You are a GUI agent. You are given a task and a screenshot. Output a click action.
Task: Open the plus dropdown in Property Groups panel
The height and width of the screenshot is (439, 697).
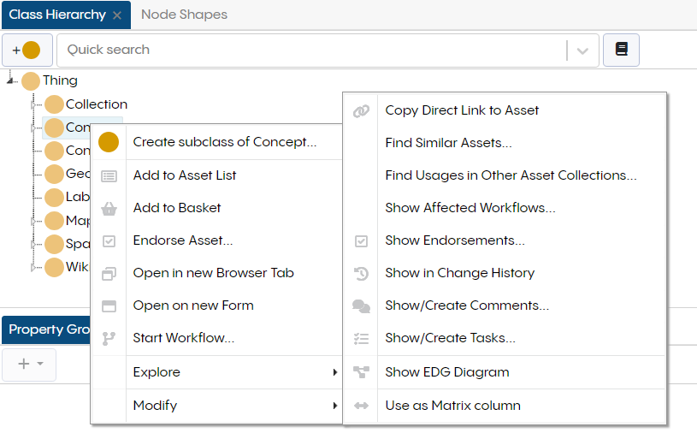pos(30,365)
